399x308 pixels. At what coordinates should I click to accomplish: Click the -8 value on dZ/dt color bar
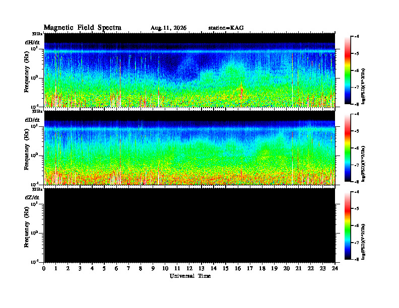357,259
